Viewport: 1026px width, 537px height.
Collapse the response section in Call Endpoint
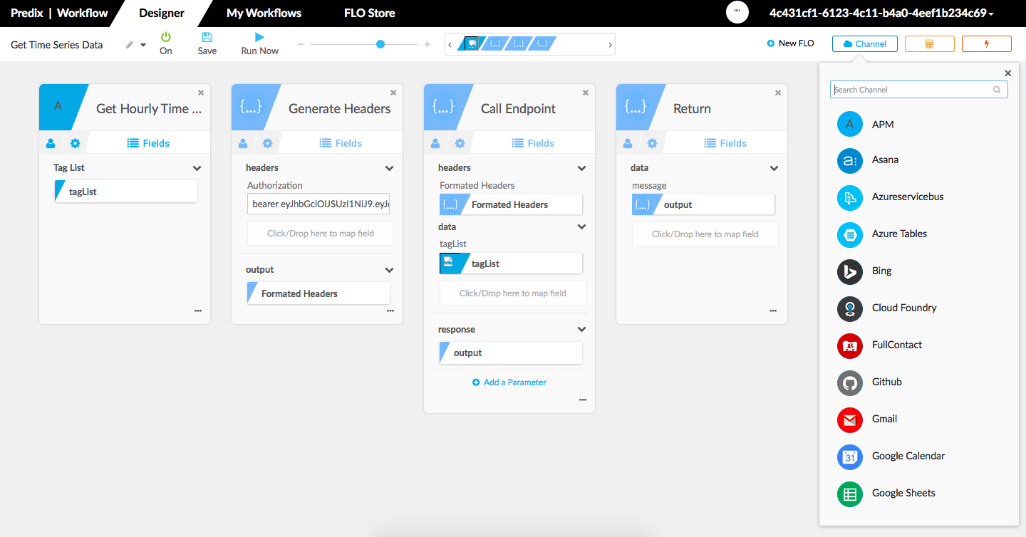click(x=581, y=330)
